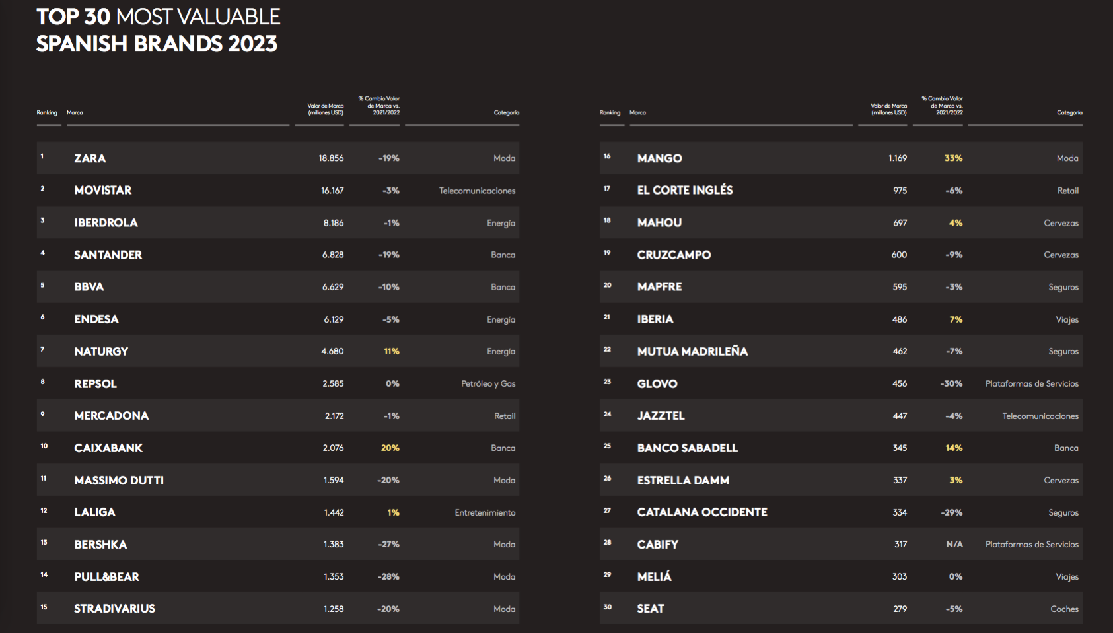Screen dimensions: 1113x633
Task: Click NATURGY in the table
Action: (101, 351)
